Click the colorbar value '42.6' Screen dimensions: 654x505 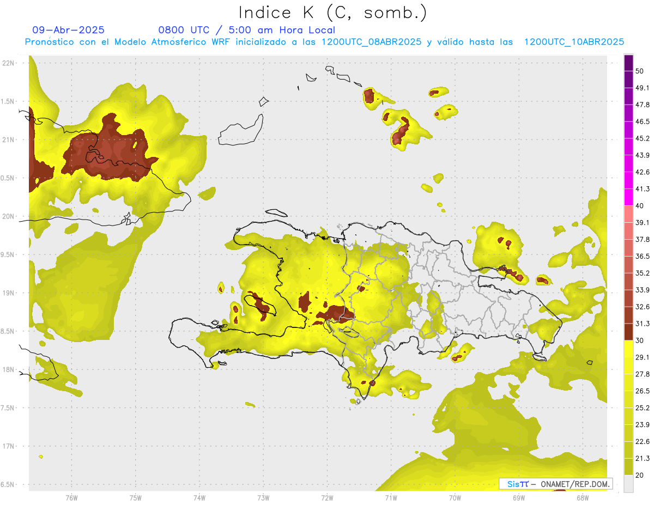tap(643, 172)
